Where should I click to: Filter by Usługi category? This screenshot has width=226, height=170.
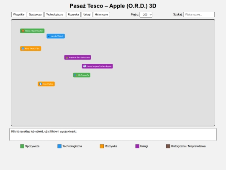pyautogui.click(x=87, y=14)
